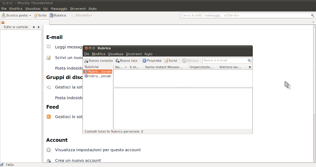Click the Elimina button in Rubrica

click(x=190, y=60)
